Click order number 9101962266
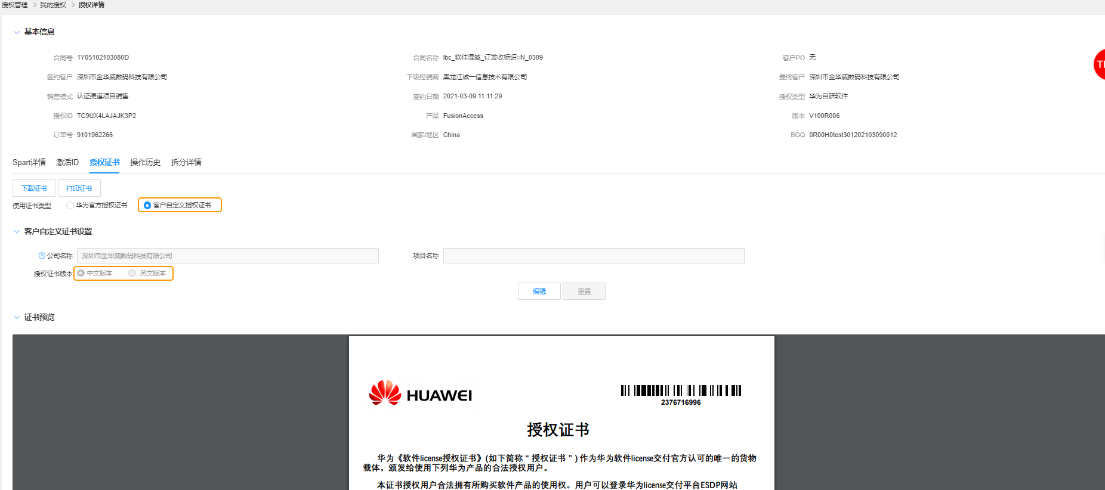 tap(95, 135)
